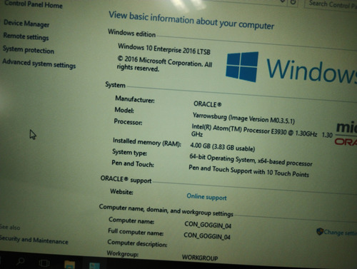Open Remote settings link
Screen dimensions: 357x269
(x=26, y=36)
